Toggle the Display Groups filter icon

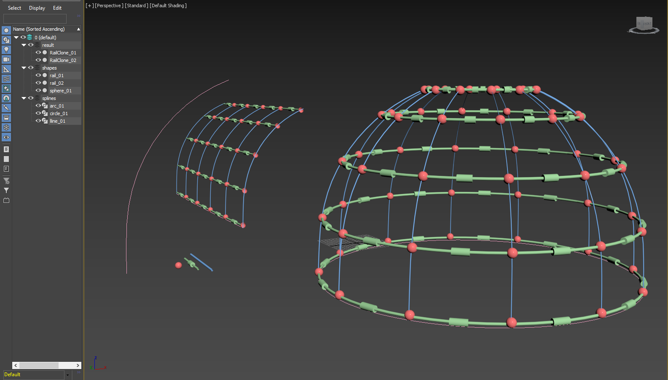click(x=6, y=89)
